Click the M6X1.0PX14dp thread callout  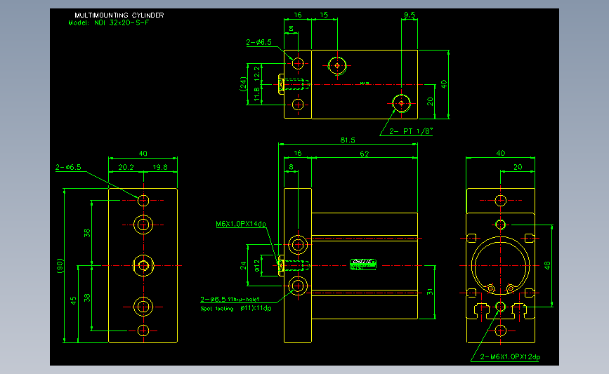241,224
